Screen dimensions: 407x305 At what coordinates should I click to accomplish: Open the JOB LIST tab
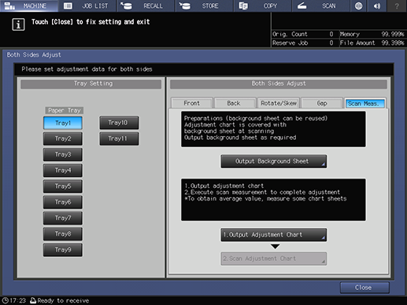(87, 6)
